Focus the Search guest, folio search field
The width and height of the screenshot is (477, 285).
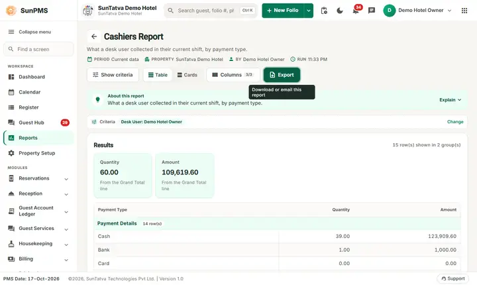[x=211, y=11]
